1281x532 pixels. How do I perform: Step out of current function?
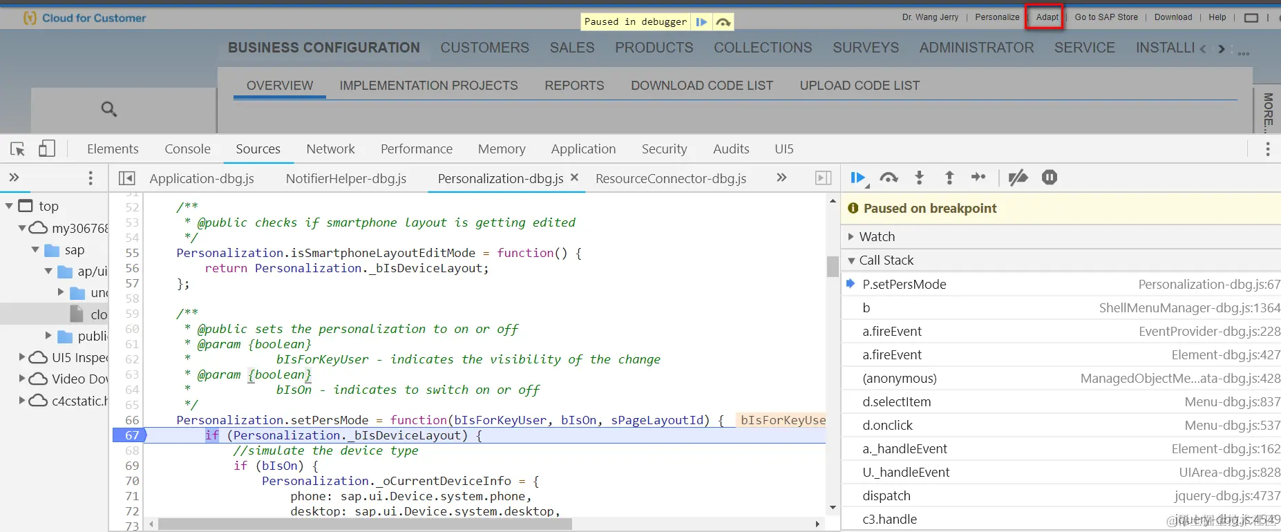[x=949, y=178]
